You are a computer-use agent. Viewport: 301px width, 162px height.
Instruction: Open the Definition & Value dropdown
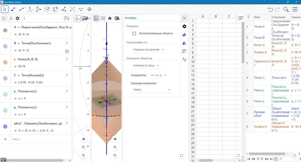click(146, 65)
